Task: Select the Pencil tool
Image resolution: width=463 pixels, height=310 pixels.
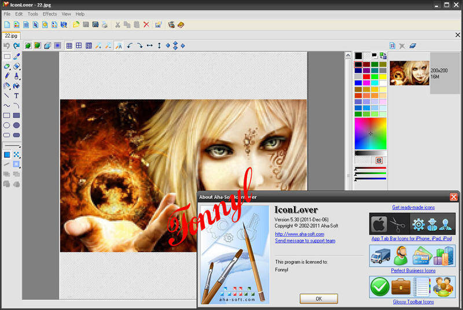Action: (x=7, y=76)
